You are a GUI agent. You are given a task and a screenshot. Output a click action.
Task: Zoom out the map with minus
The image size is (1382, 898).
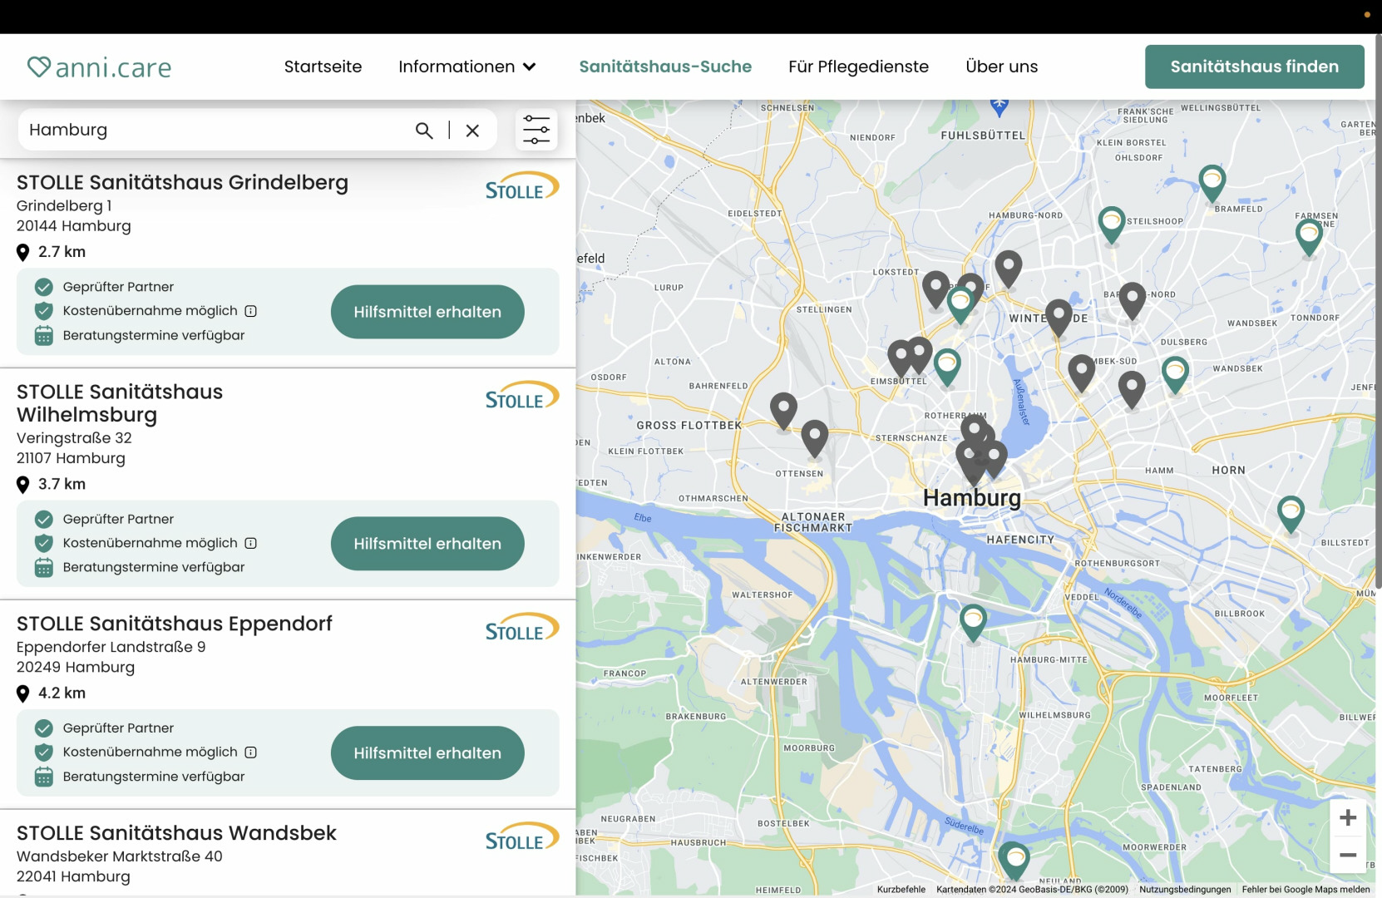1348,855
